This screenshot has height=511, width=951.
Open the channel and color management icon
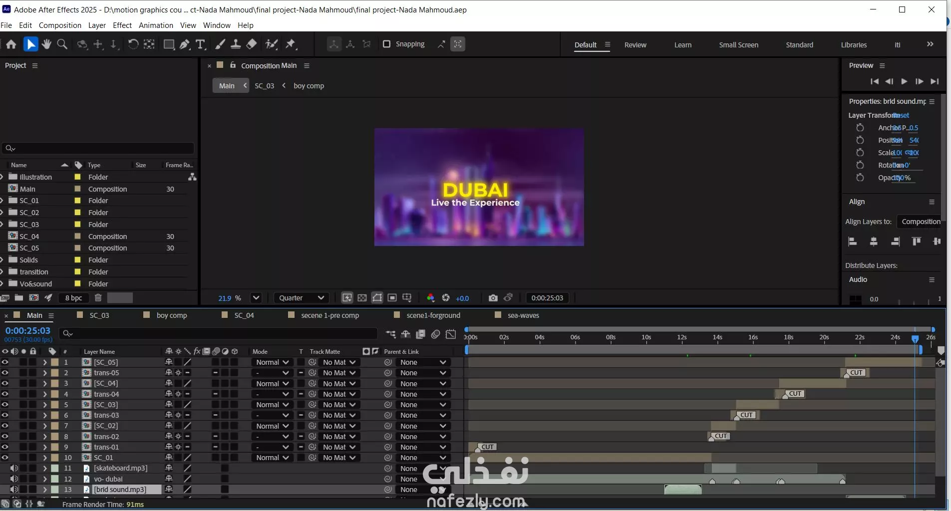[430, 298]
